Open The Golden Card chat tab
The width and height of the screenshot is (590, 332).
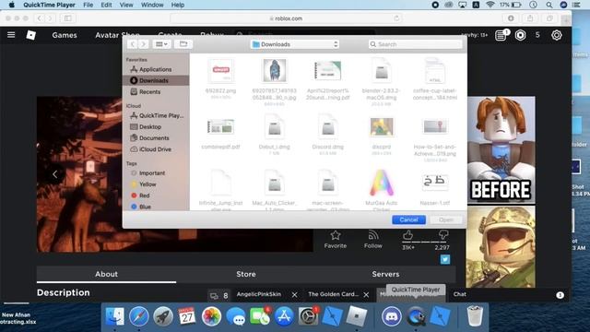click(333, 294)
